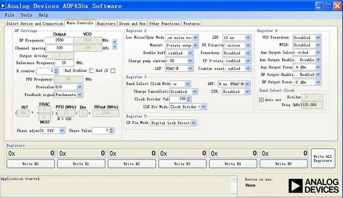This screenshot has height=198, width=343.
Task: Go to Select Device and Connection tab
Action: (x=35, y=24)
